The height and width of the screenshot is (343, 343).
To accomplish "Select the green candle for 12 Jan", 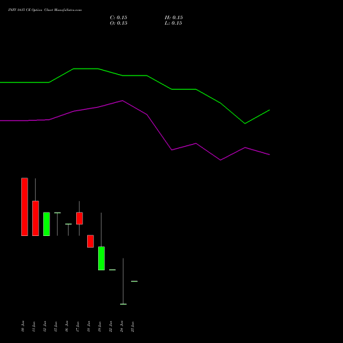I will click(x=47, y=224).
